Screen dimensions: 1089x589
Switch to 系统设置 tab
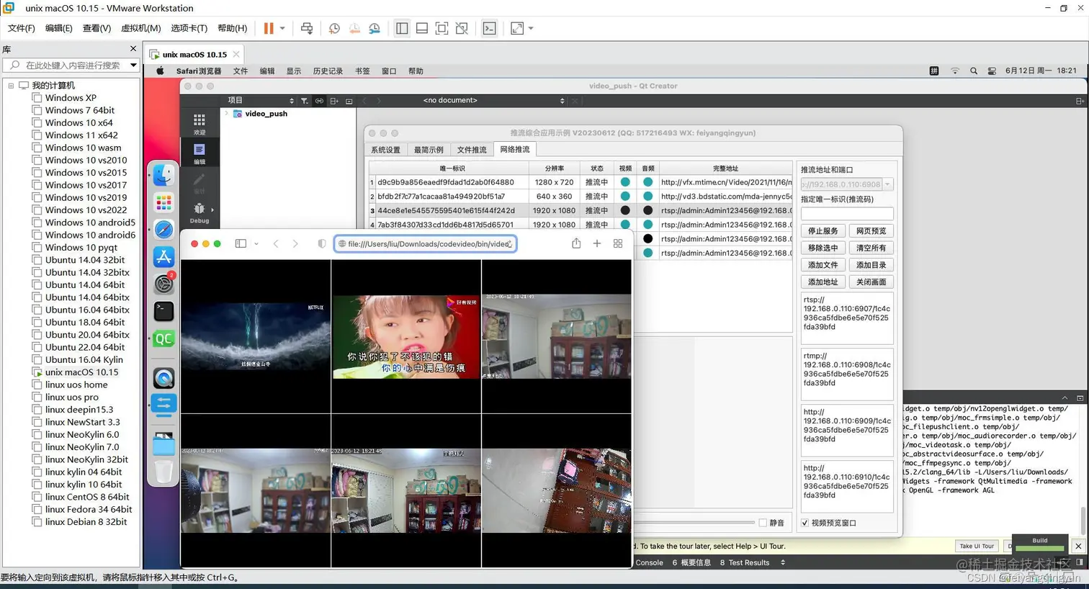[385, 150]
